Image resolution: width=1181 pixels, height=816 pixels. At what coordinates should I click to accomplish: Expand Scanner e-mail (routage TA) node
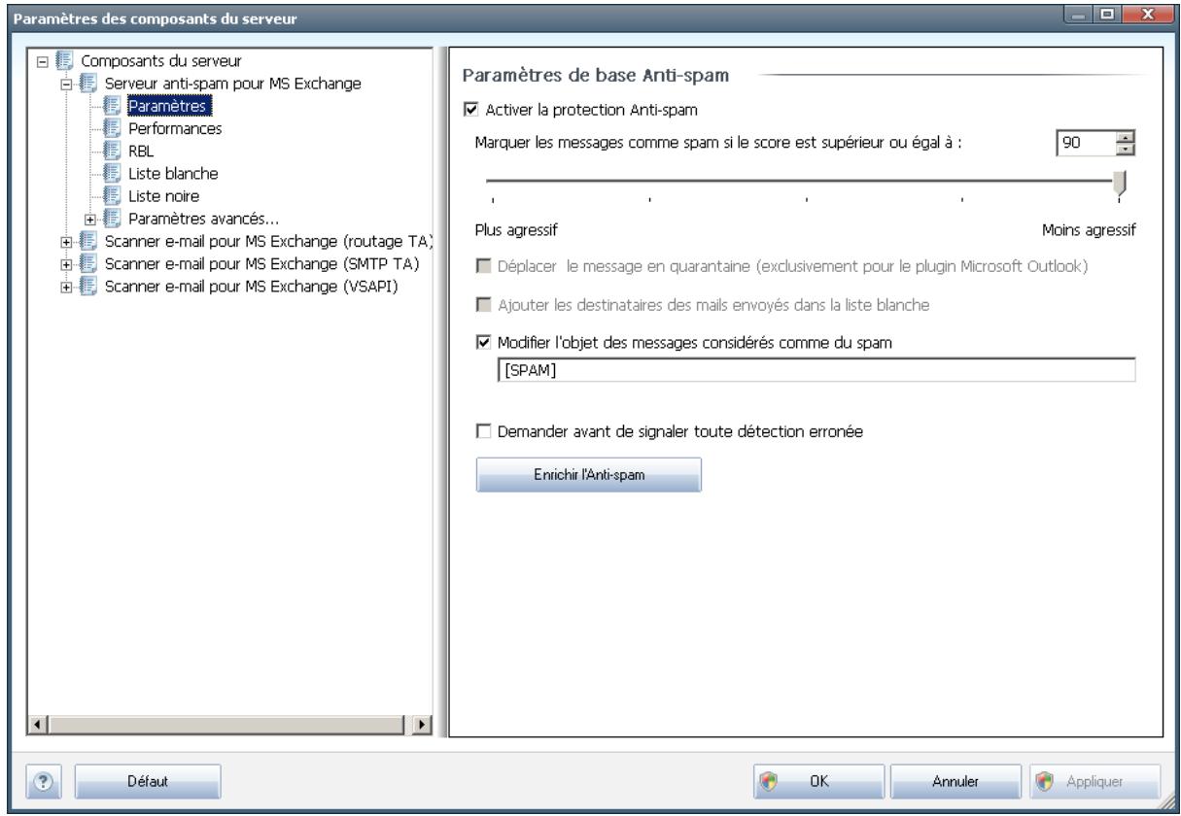[x=67, y=242]
